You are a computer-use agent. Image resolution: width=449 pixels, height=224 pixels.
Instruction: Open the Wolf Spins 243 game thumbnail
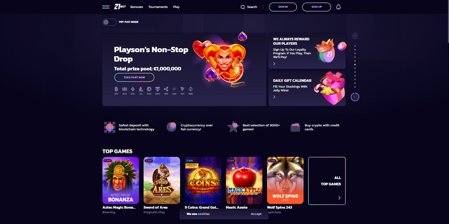coord(285,180)
